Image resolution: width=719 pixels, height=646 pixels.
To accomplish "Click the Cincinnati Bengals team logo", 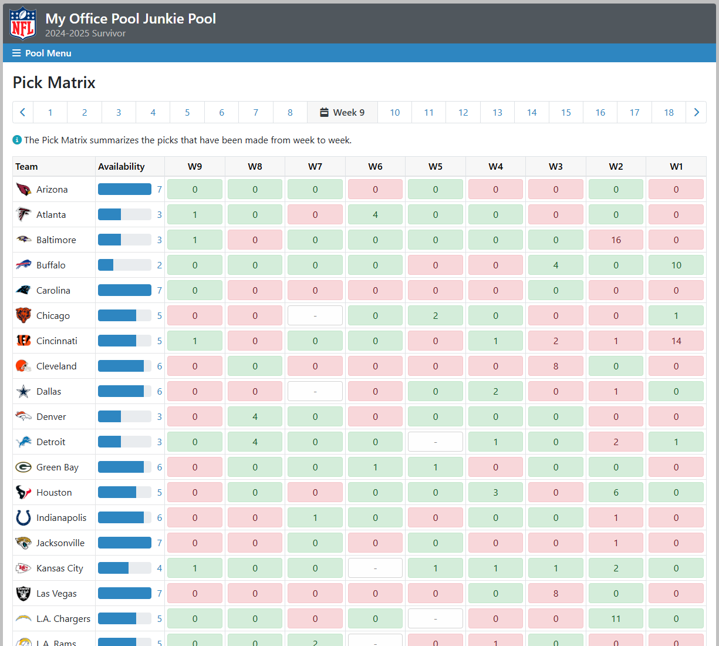I will pos(23,341).
